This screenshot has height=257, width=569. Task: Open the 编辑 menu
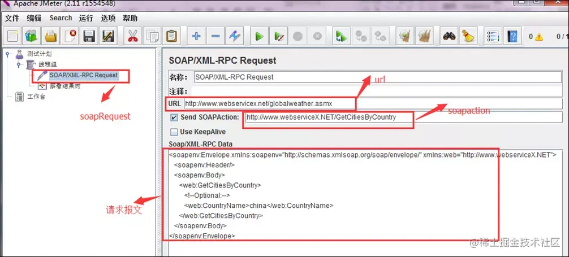pos(34,18)
